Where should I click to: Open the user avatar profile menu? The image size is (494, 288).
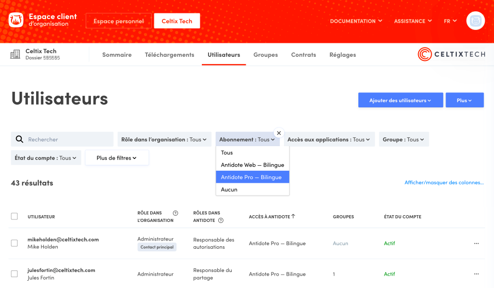pyautogui.click(x=475, y=21)
